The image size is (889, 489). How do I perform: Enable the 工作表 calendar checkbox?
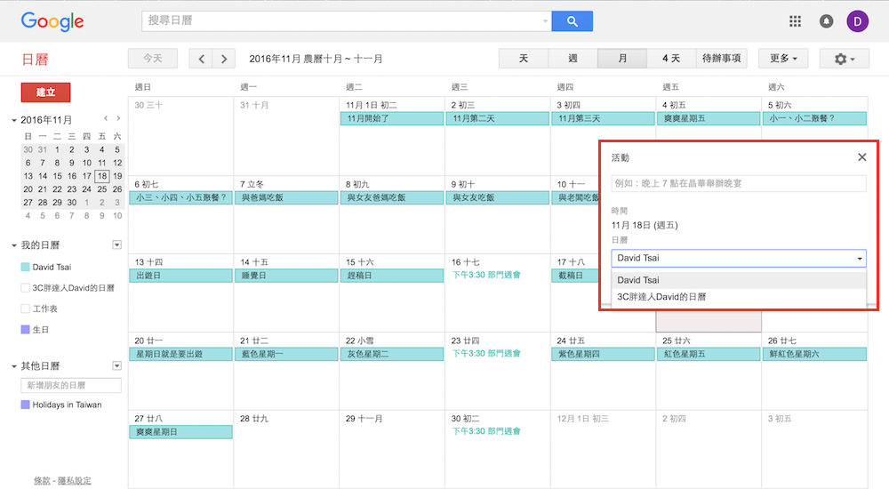tap(25, 309)
